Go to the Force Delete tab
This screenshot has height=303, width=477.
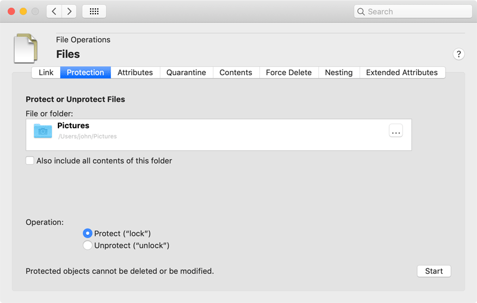click(x=289, y=72)
